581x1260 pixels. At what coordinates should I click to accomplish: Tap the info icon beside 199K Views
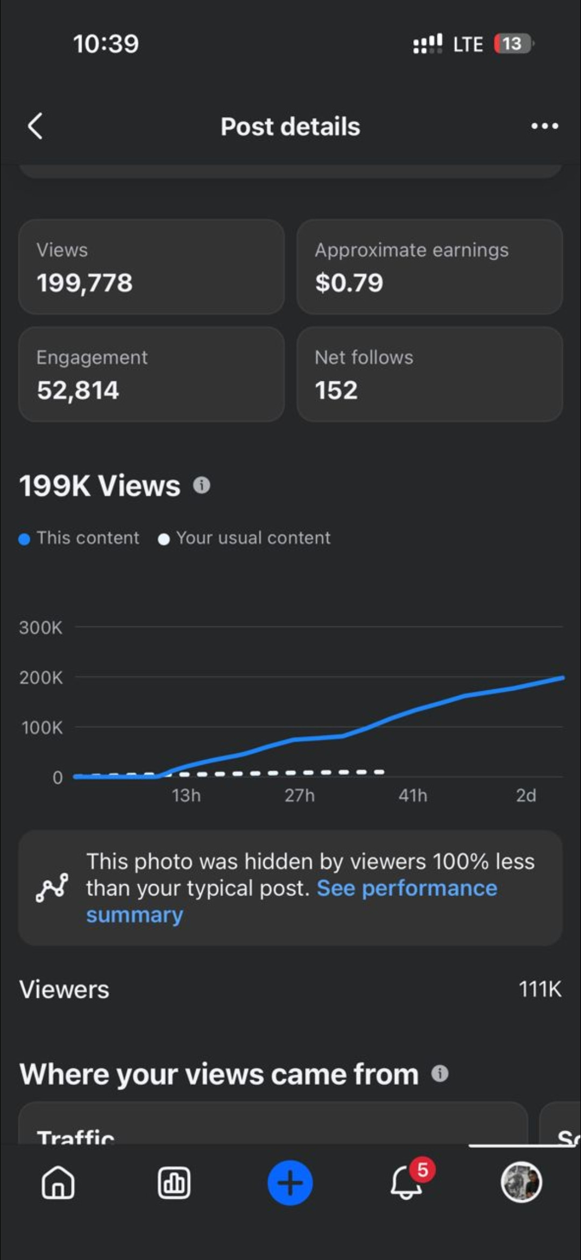(202, 486)
